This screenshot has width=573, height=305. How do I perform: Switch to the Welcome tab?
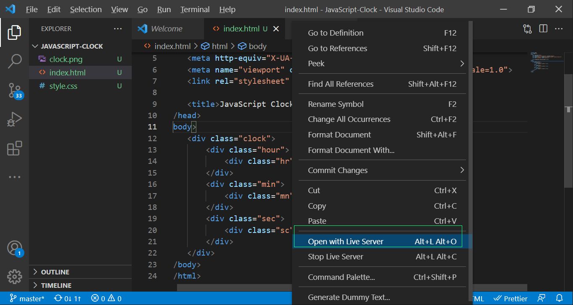[x=168, y=29]
